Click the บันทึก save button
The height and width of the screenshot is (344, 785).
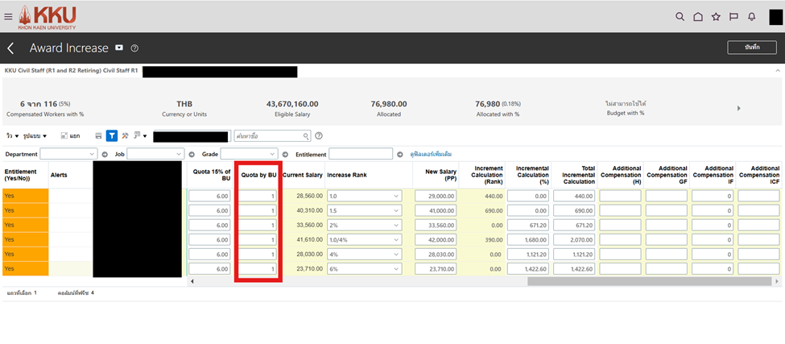click(751, 48)
